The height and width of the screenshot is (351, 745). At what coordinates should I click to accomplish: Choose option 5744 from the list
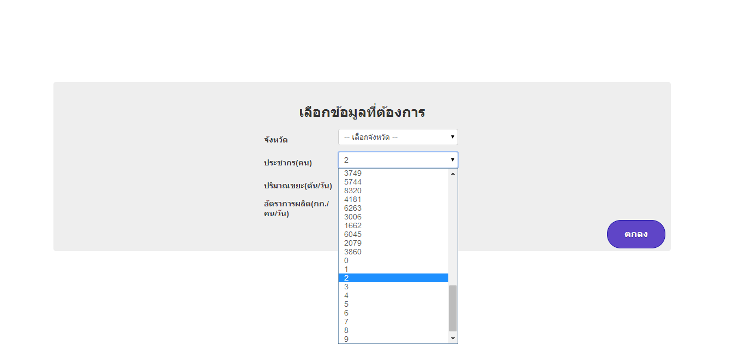click(x=393, y=182)
